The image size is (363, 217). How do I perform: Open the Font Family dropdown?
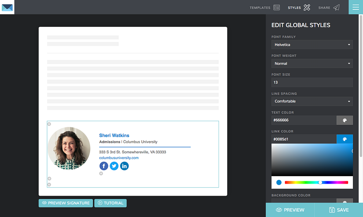[312, 44]
